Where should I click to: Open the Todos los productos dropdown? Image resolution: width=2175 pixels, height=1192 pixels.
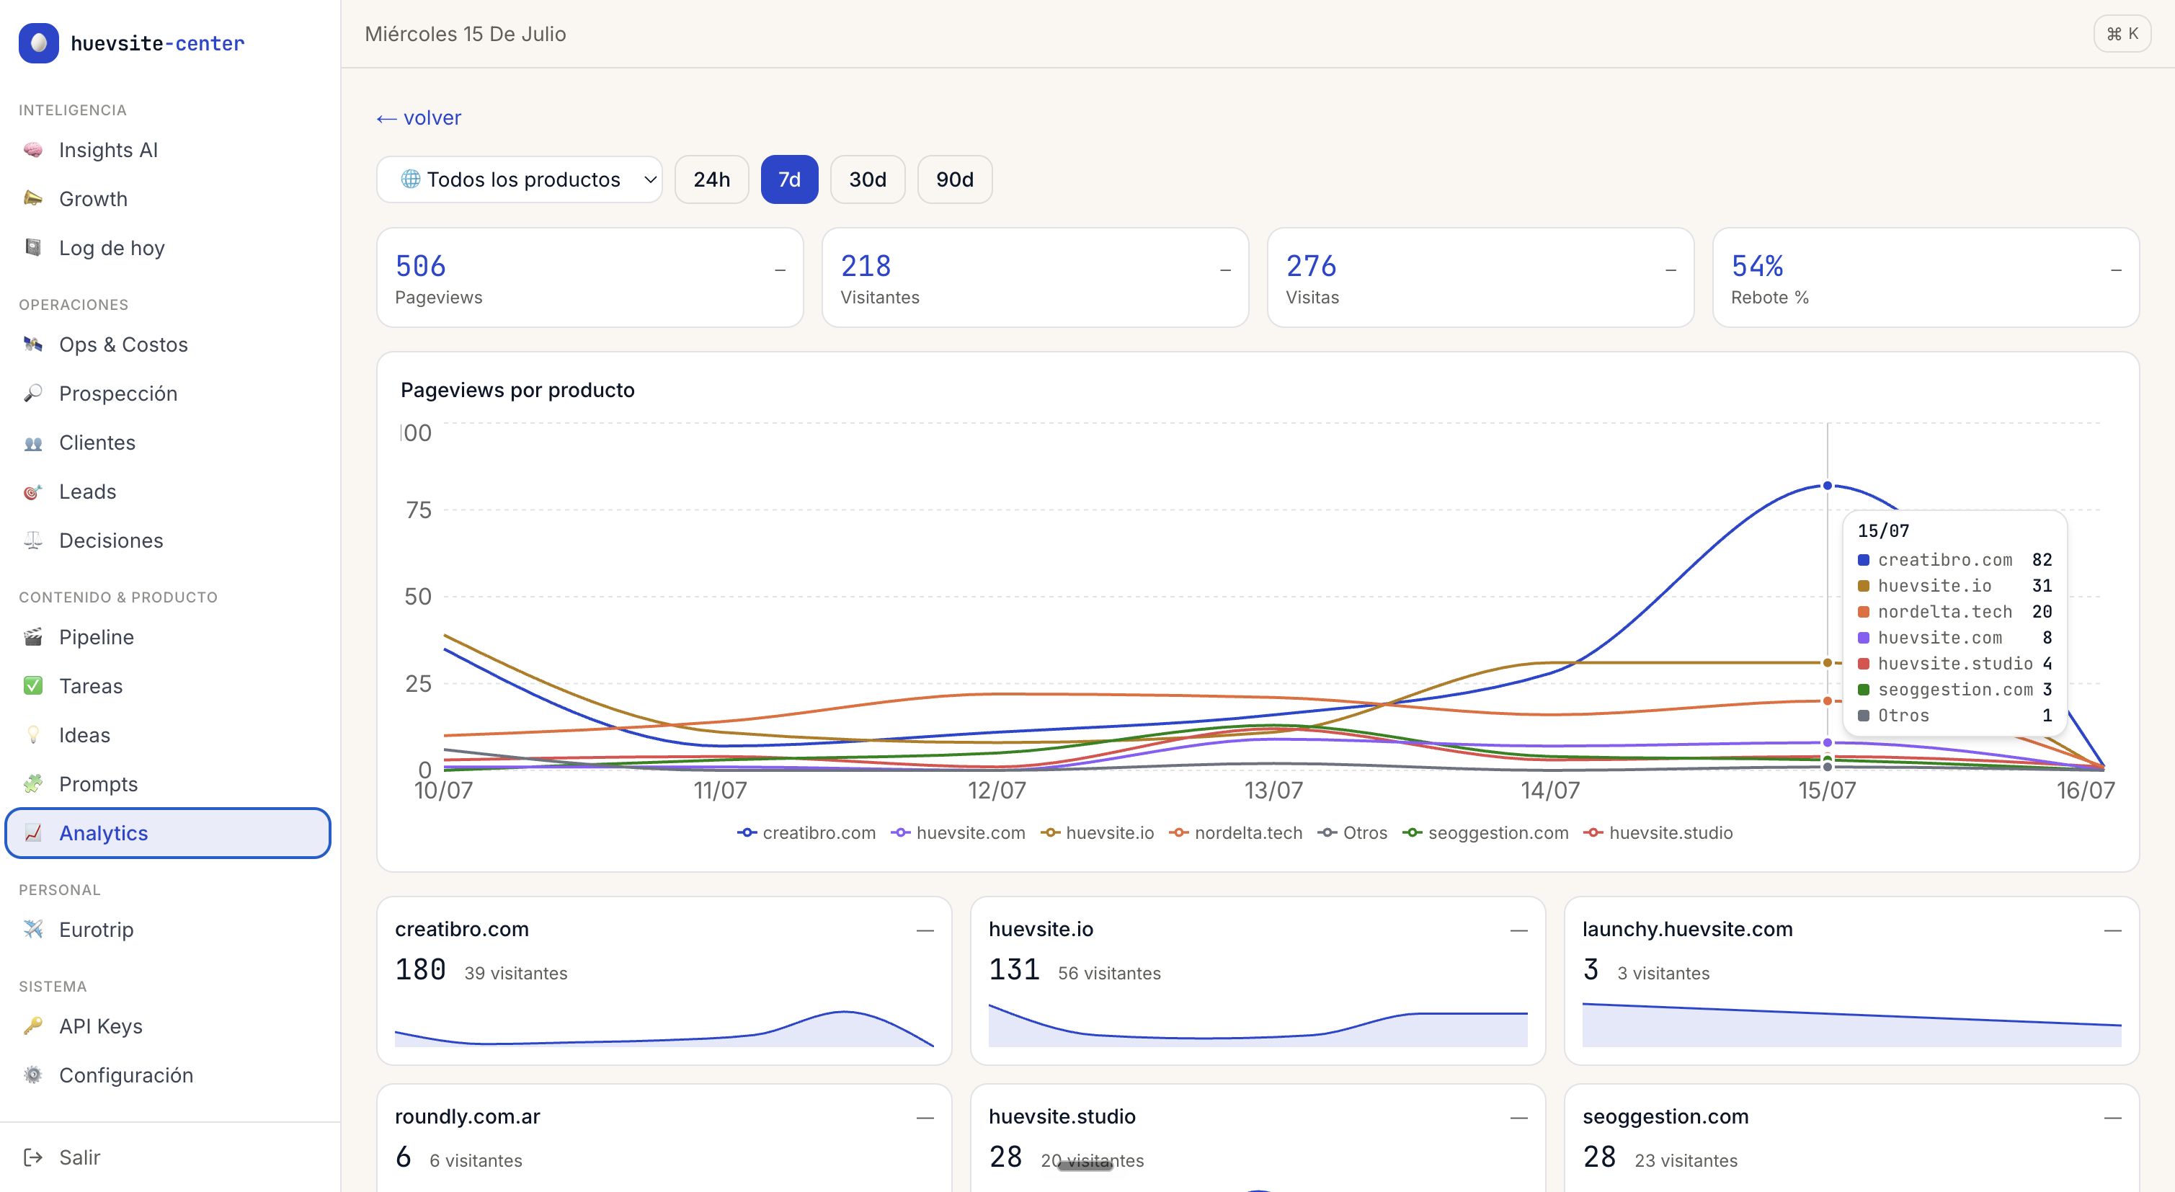coord(520,179)
